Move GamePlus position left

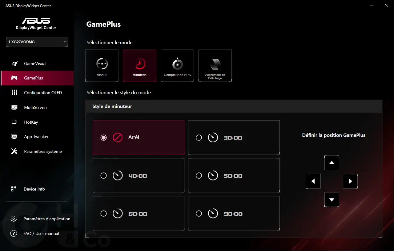click(x=313, y=181)
